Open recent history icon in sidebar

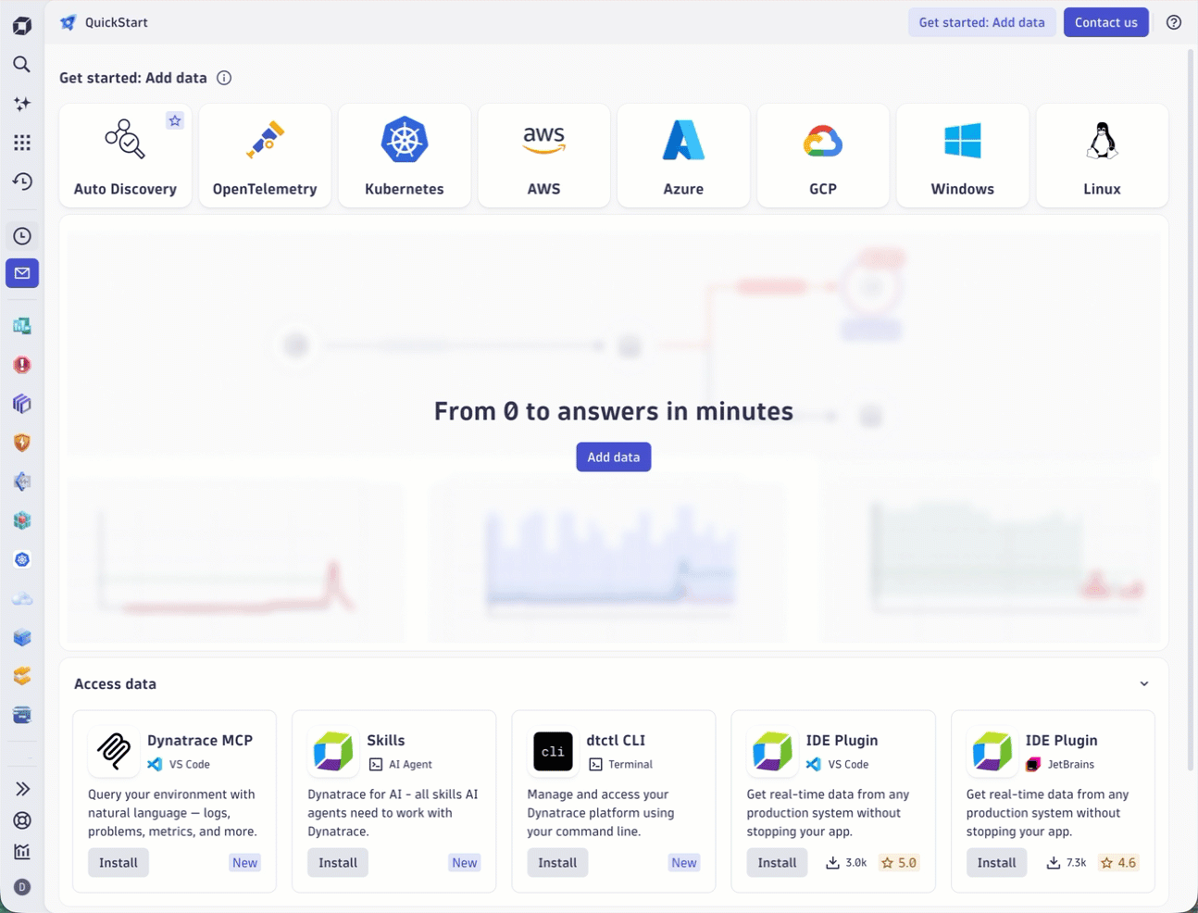click(x=22, y=181)
